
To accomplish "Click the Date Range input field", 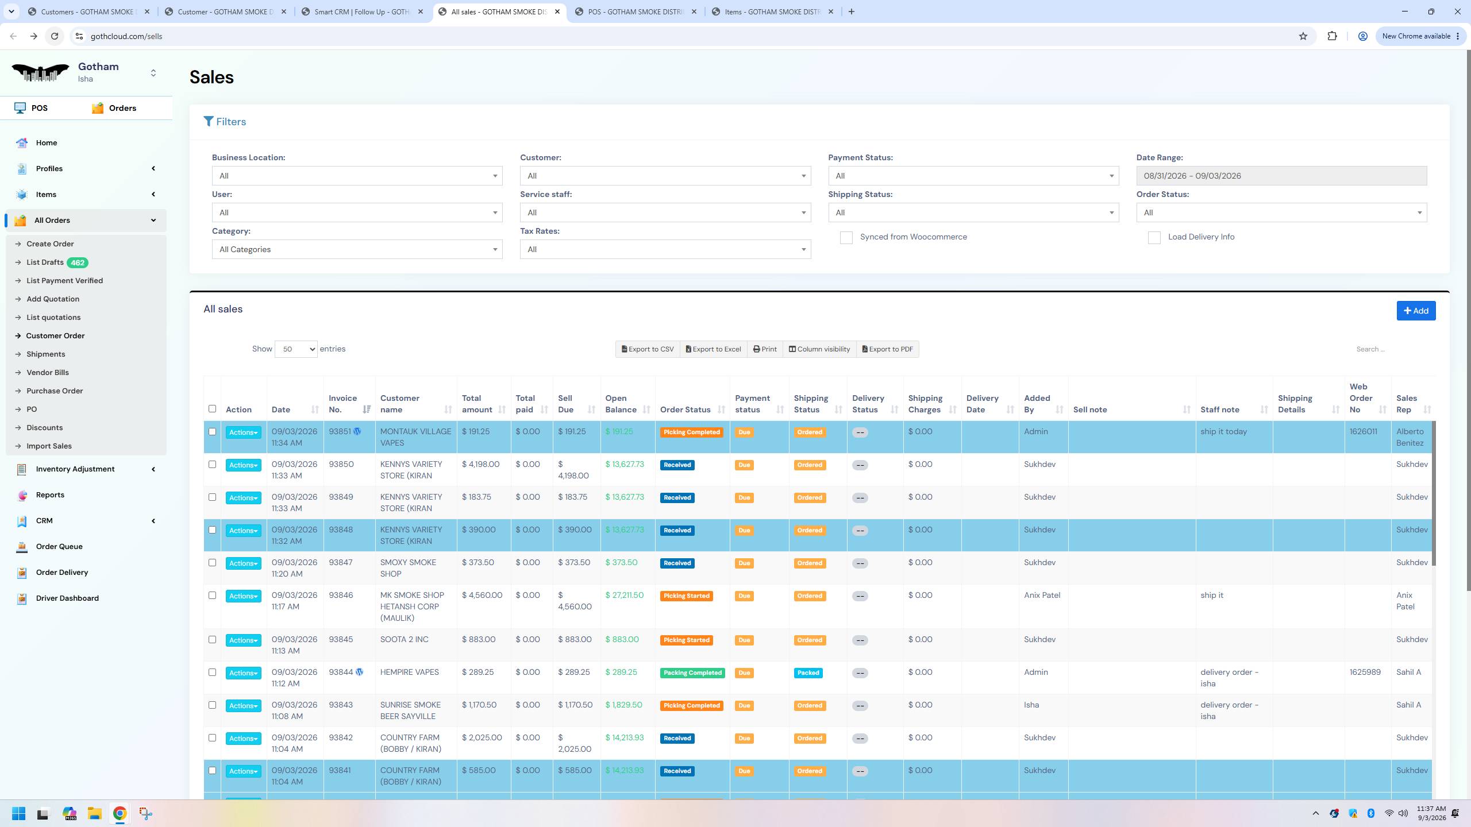I will (x=1281, y=176).
